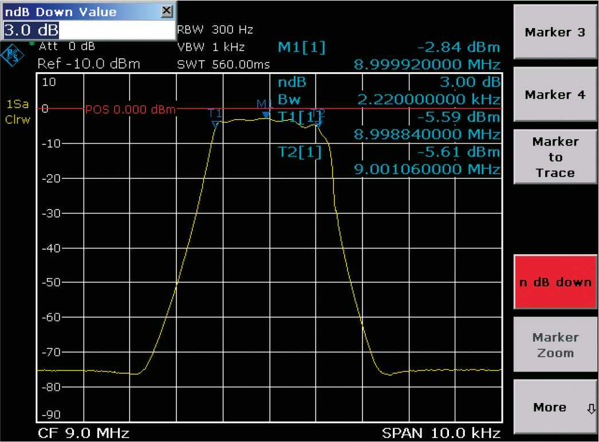Activate Marker Zoom

coord(554,345)
